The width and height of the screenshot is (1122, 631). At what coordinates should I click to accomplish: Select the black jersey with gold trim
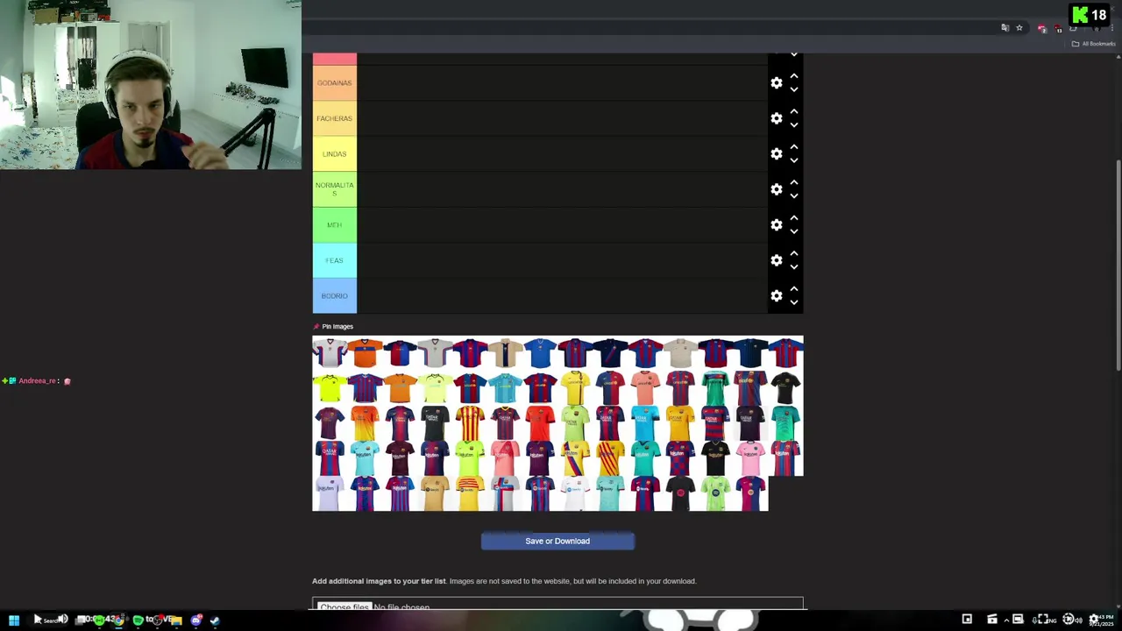[715, 458]
